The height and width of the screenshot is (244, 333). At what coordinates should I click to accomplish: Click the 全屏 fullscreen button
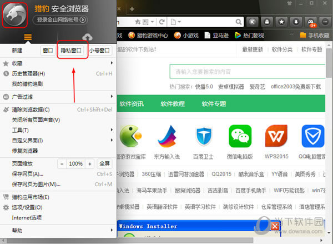coord(104,163)
